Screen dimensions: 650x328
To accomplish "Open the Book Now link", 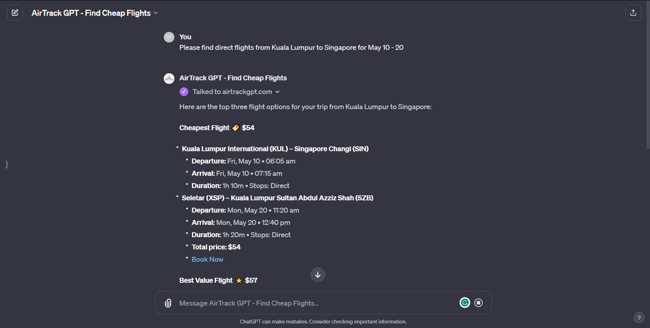I will click(207, 260).
